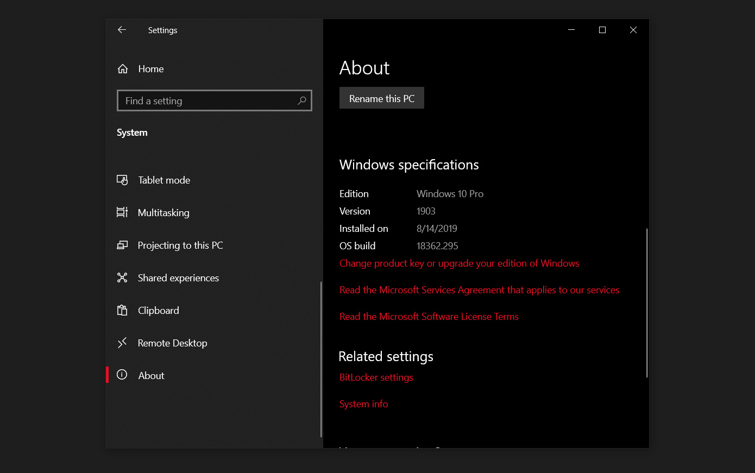
Task: Maximize the Settings window
Action: coord(602,30)
